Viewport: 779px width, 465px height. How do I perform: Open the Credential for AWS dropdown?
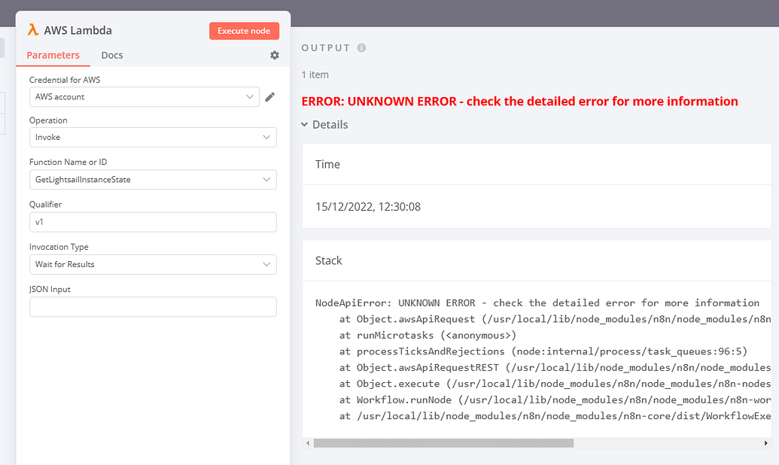145,97
